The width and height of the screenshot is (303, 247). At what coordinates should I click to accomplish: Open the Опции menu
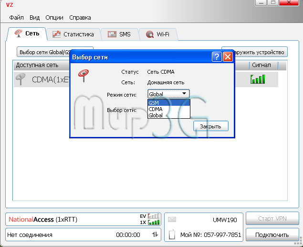[x=54, y=18]
